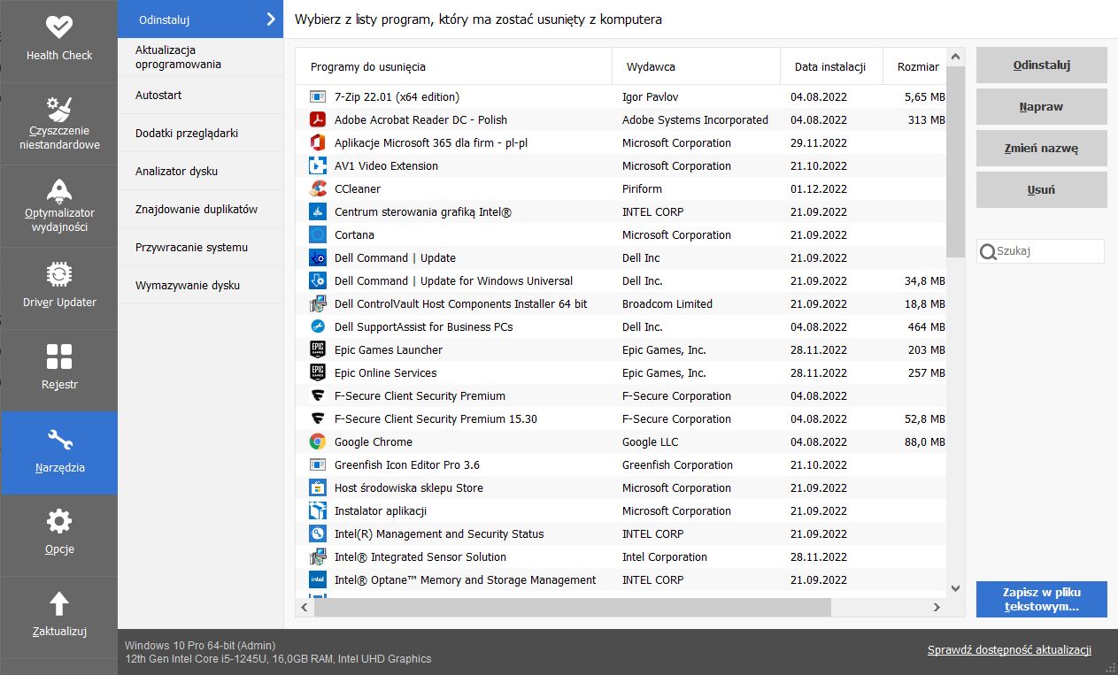This screenshot has width=1118, height=675.
Task: Open Analizator dysku section
Action: click(201, 172)
